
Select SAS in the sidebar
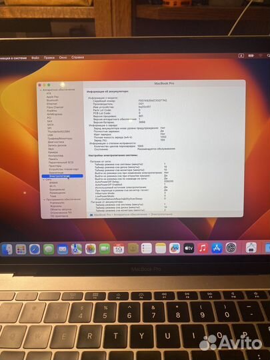pyautogui.click(x=49, y=121)
